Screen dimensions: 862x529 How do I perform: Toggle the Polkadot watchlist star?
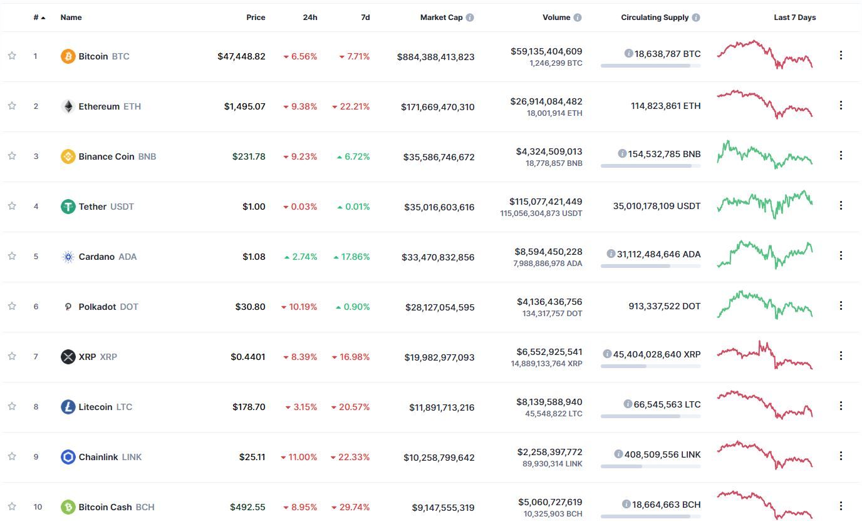click(x=12, y=306)
